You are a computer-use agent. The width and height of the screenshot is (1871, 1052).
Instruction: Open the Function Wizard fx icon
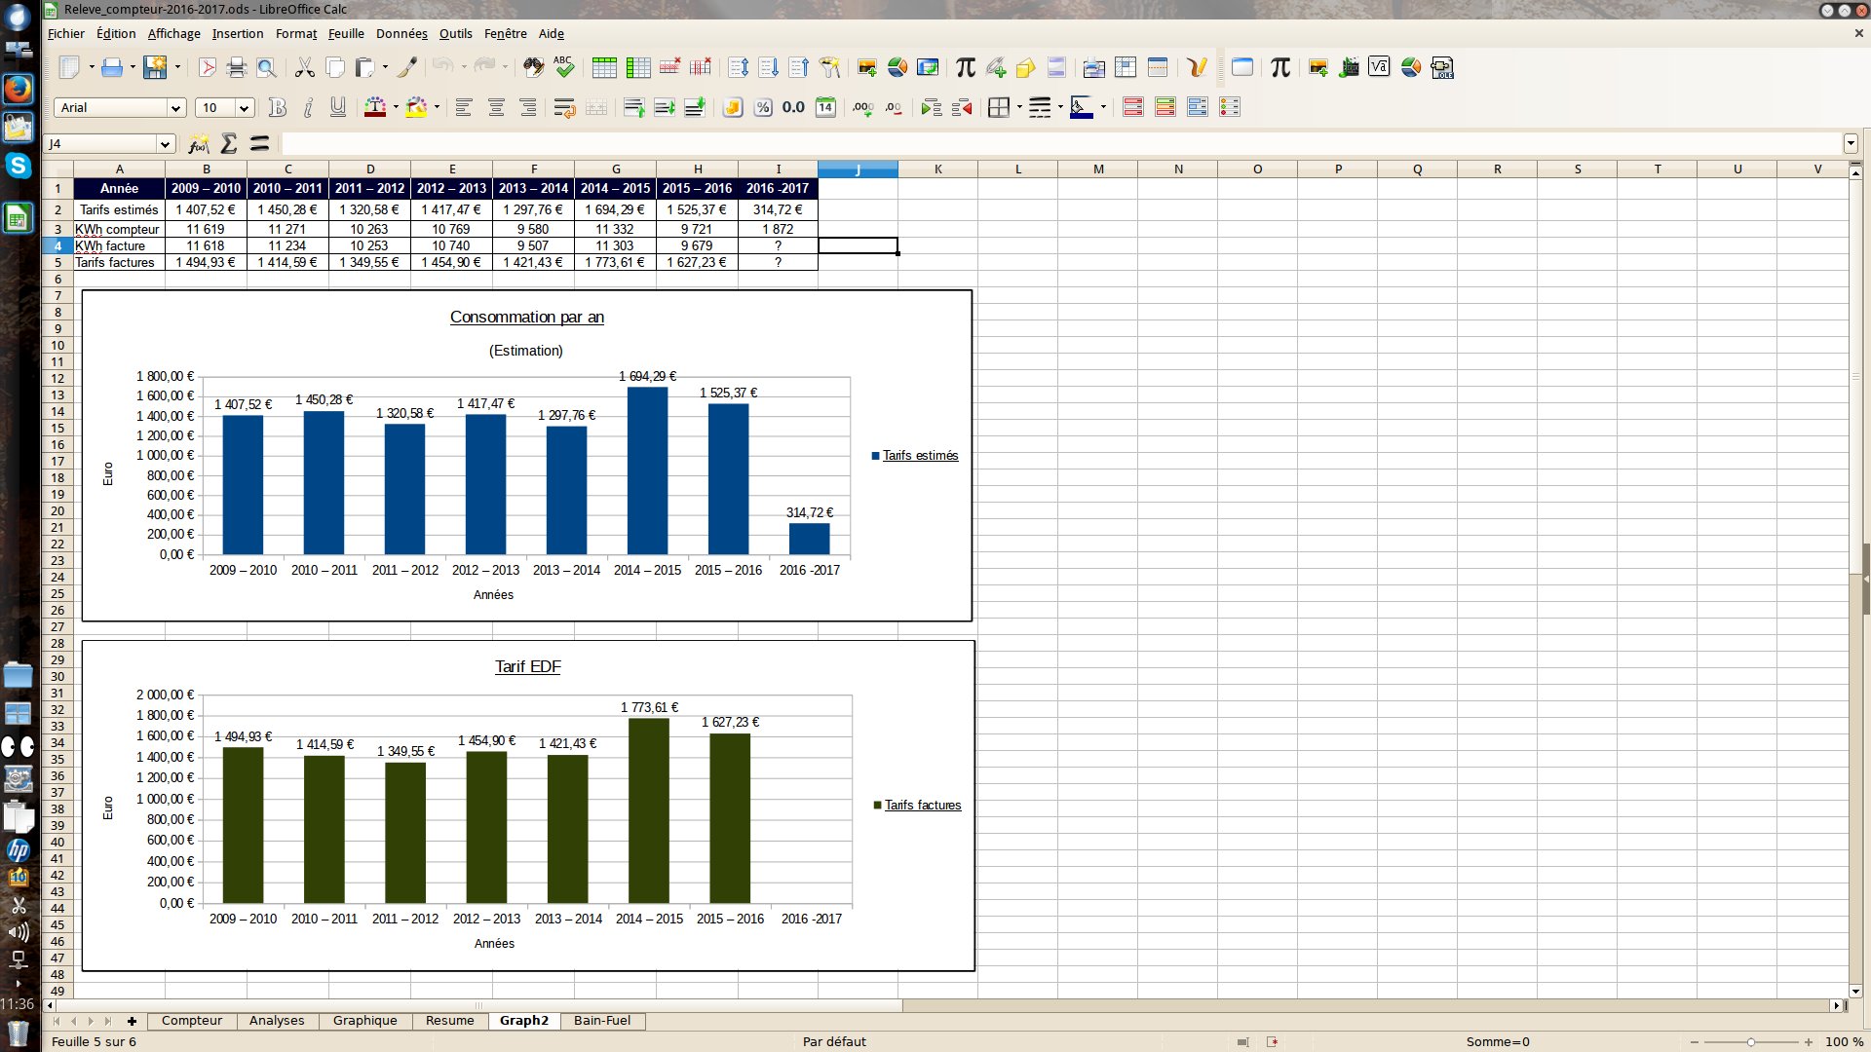click(198, 144)
